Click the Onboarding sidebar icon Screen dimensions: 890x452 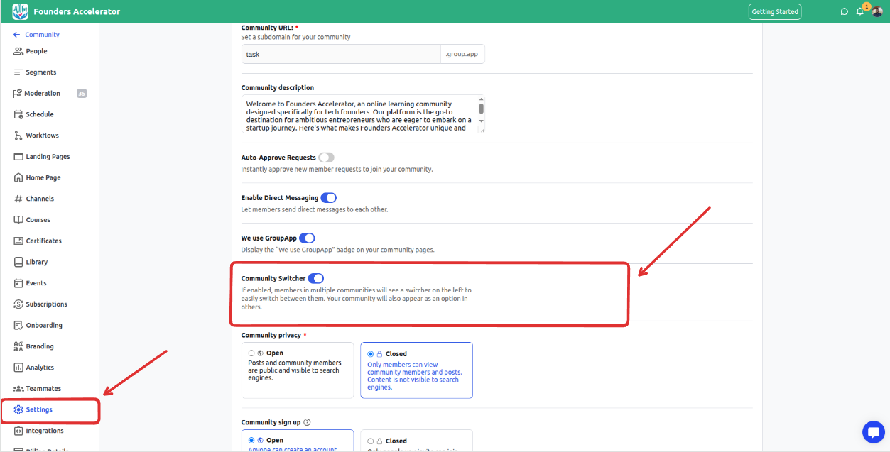pyautogui.click(x=18, y=325)
